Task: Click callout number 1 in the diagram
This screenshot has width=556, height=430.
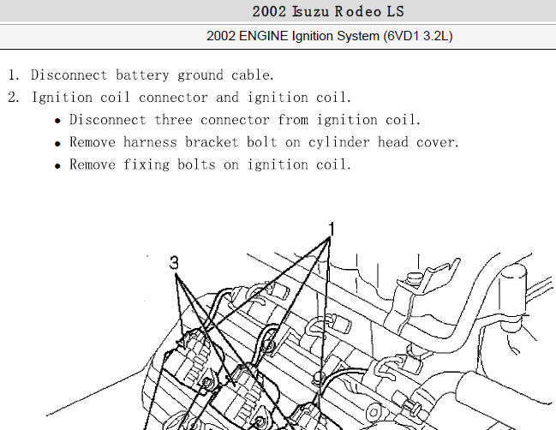Action: point(332,229)
